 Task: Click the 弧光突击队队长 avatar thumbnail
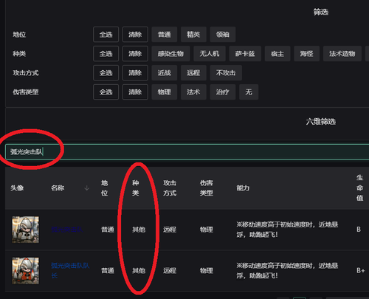click(x=26, y=271)
